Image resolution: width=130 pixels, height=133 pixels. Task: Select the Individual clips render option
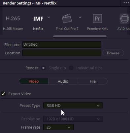(x=71, y=68)
